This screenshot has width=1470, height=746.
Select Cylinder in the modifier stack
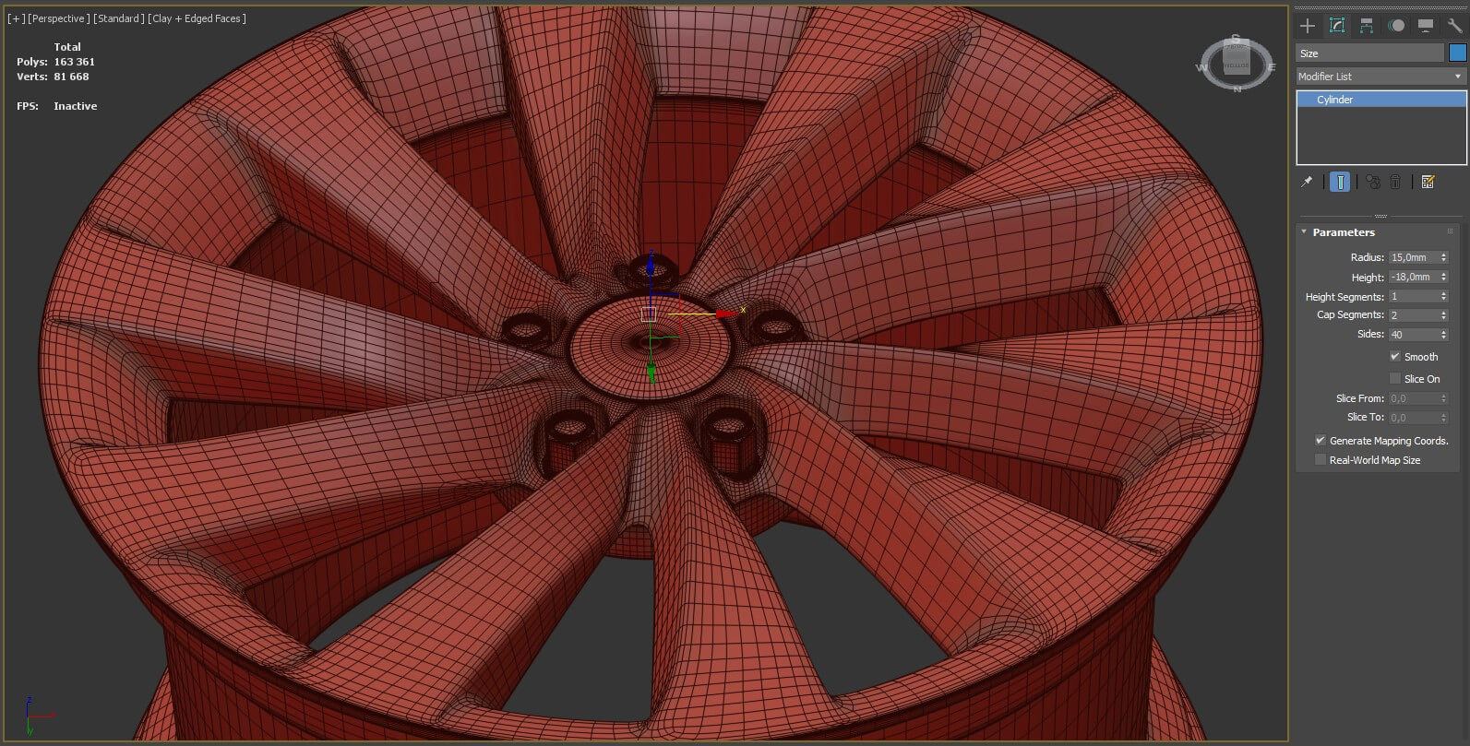1334,100
